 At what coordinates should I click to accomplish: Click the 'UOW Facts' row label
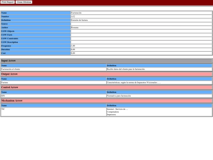click(x=35, y=35)
